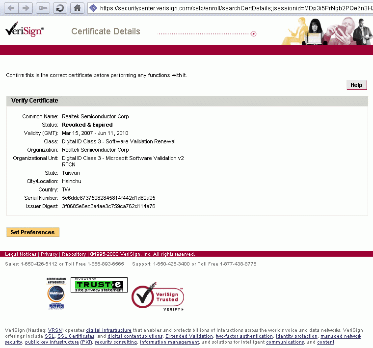Click the serial number 5e6ddc87375082845814f442d1d82a25

coord(108,198)
